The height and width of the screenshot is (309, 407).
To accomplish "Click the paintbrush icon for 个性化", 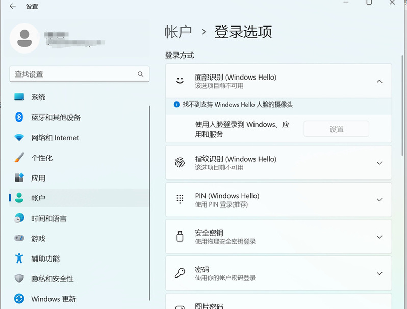I will pyautogui.click(x=19, y=158).
